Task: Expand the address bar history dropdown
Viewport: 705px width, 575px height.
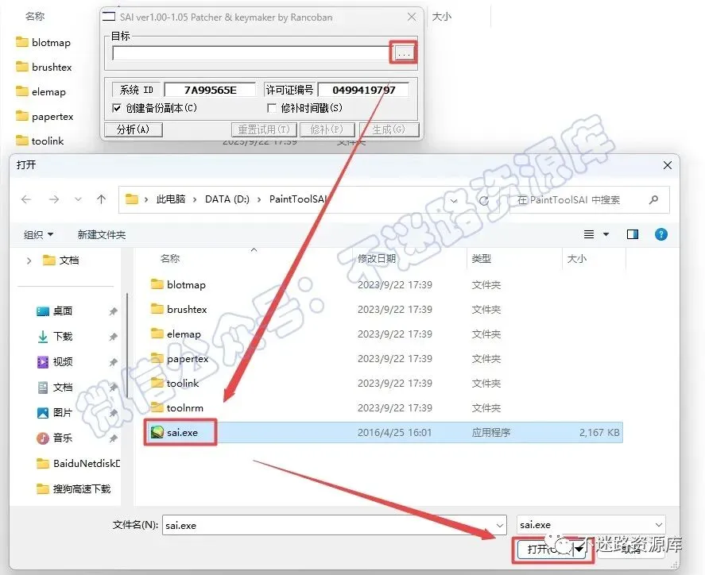Action: 454,200
